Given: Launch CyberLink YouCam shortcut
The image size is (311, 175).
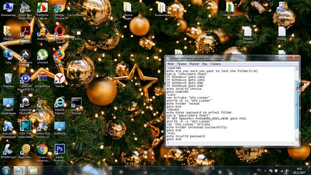Looking at the screenshot, I should tap(25, 106).
